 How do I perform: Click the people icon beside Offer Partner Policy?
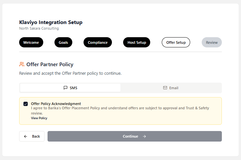click(22, 64)
